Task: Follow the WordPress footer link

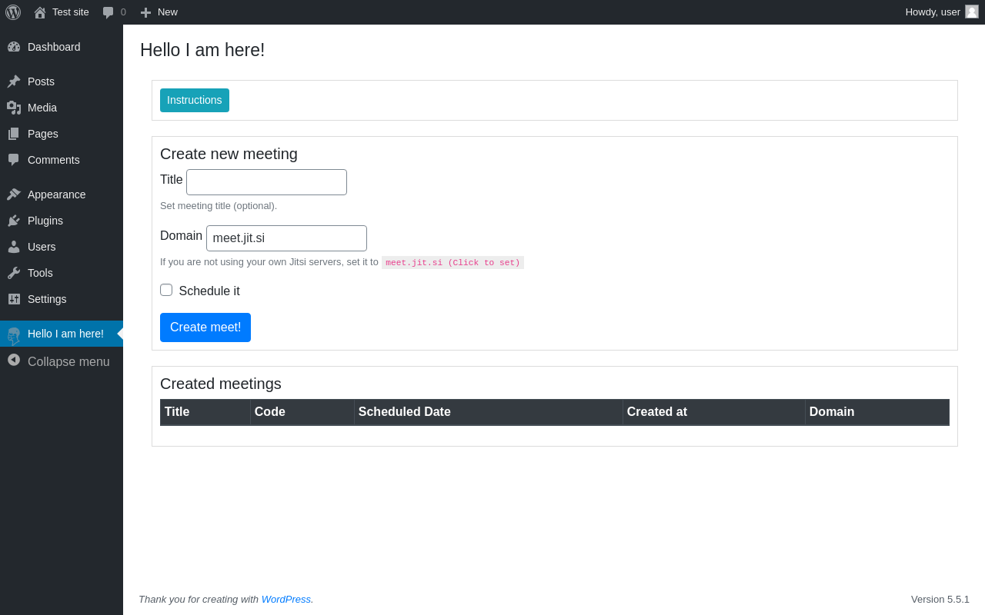Action: pyautogui.click(x=286, y=599)
